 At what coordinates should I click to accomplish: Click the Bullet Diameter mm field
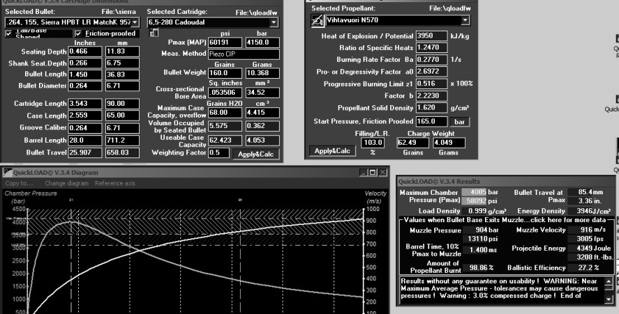point(122,86)
